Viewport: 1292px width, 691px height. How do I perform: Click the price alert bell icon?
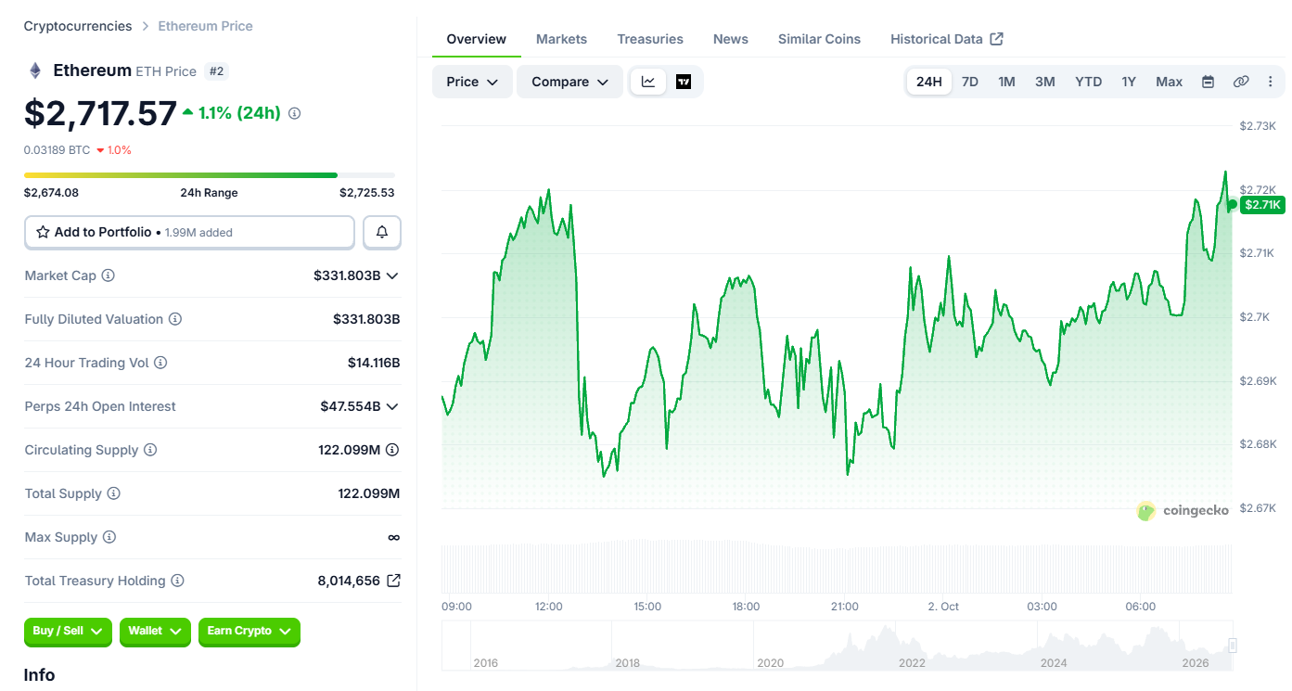click(382, 232)
